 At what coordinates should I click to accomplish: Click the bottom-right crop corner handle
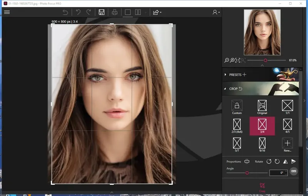[171, 183]
